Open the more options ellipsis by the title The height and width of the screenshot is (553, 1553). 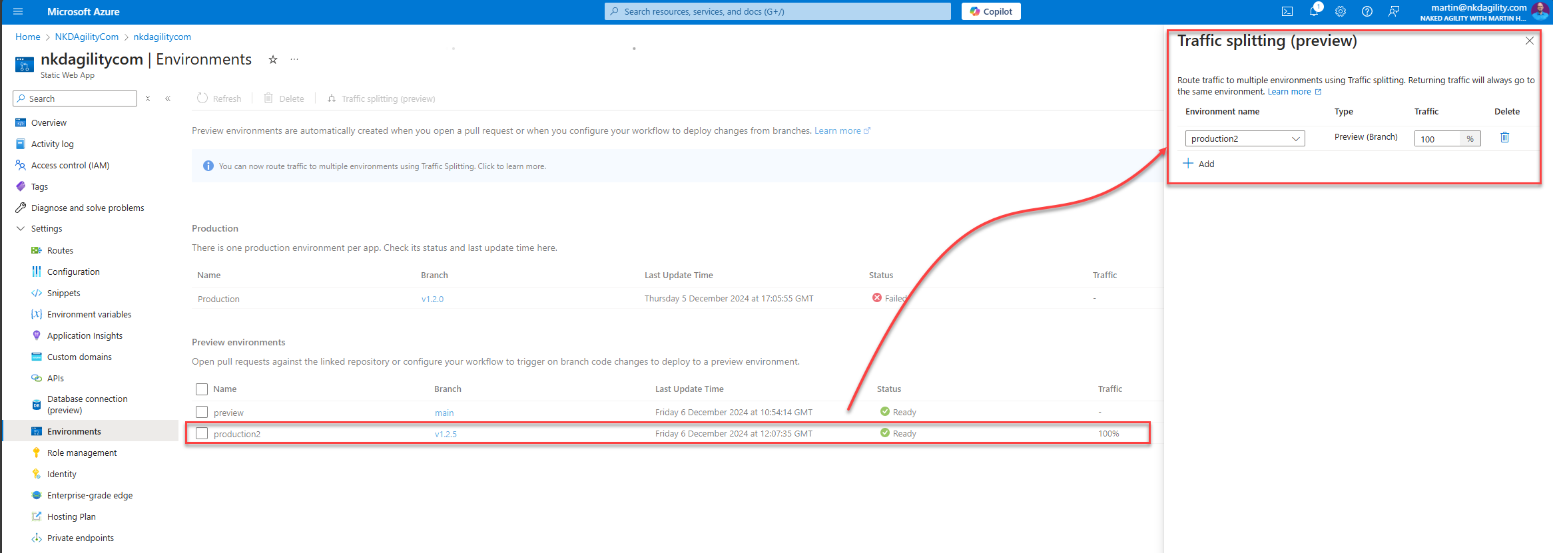tap(294, 59)
